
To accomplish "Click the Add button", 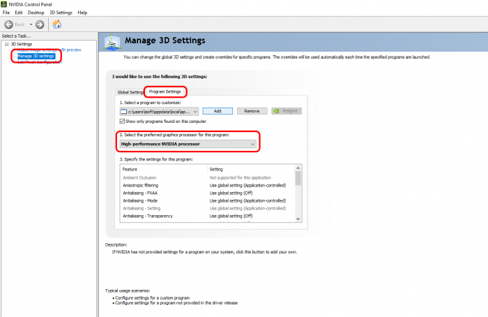I will click(x=218, y=111).
